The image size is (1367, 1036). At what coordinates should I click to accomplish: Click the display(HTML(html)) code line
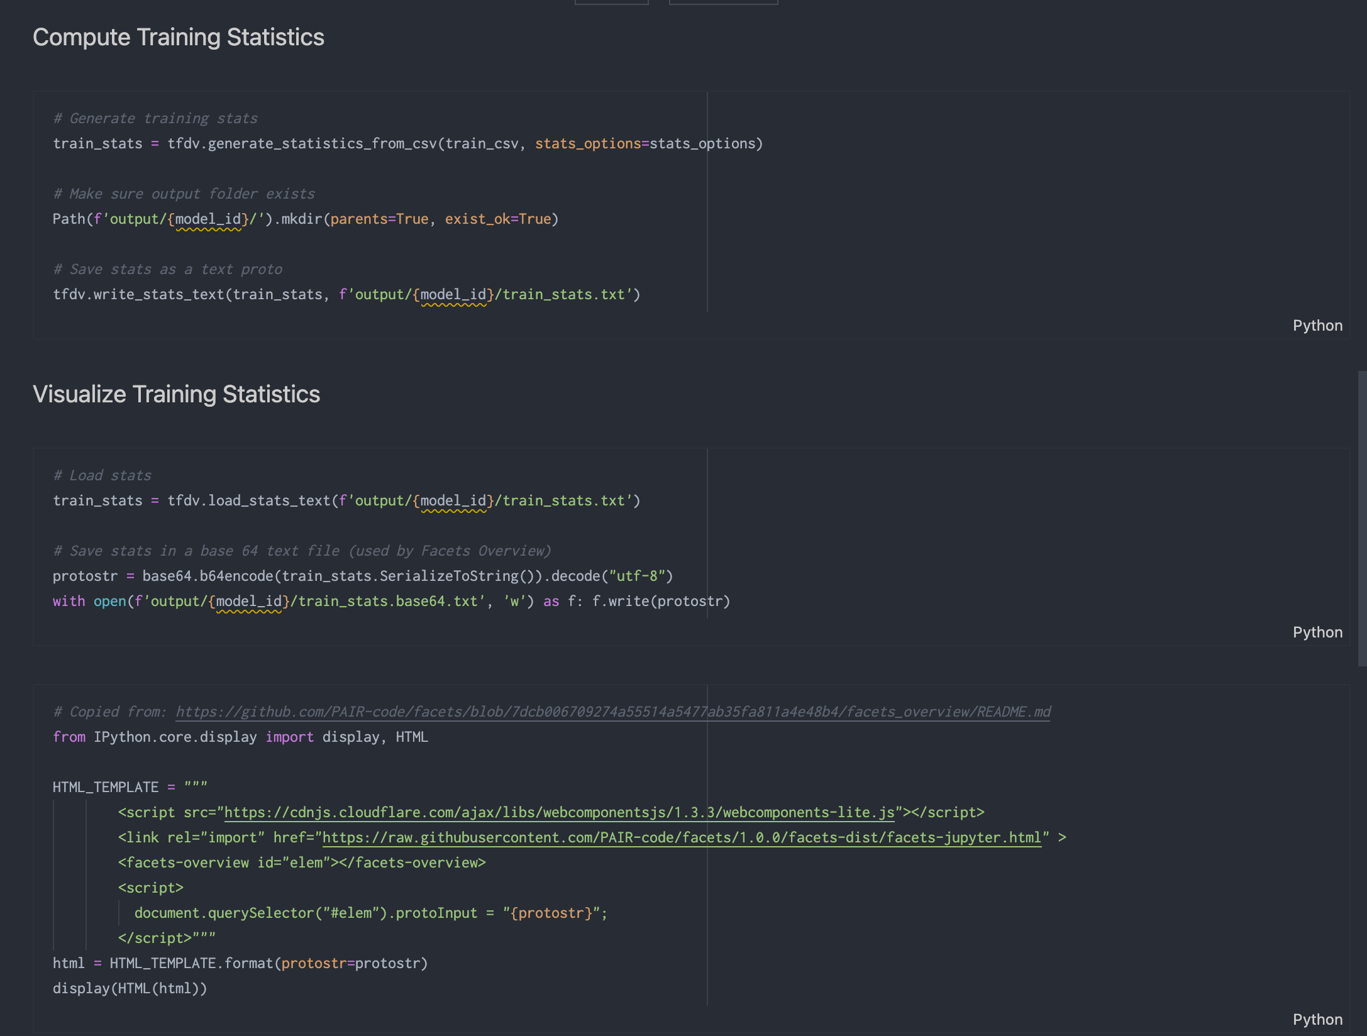(x=130, y=988)
